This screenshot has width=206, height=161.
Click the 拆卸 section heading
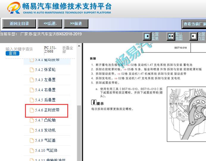tap(93, 59)
